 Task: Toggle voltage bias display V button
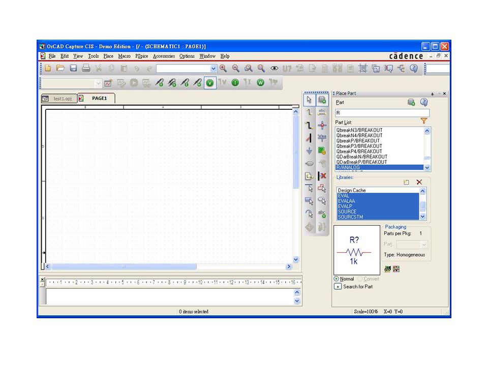pyautogui.click(x=210, y=83)
